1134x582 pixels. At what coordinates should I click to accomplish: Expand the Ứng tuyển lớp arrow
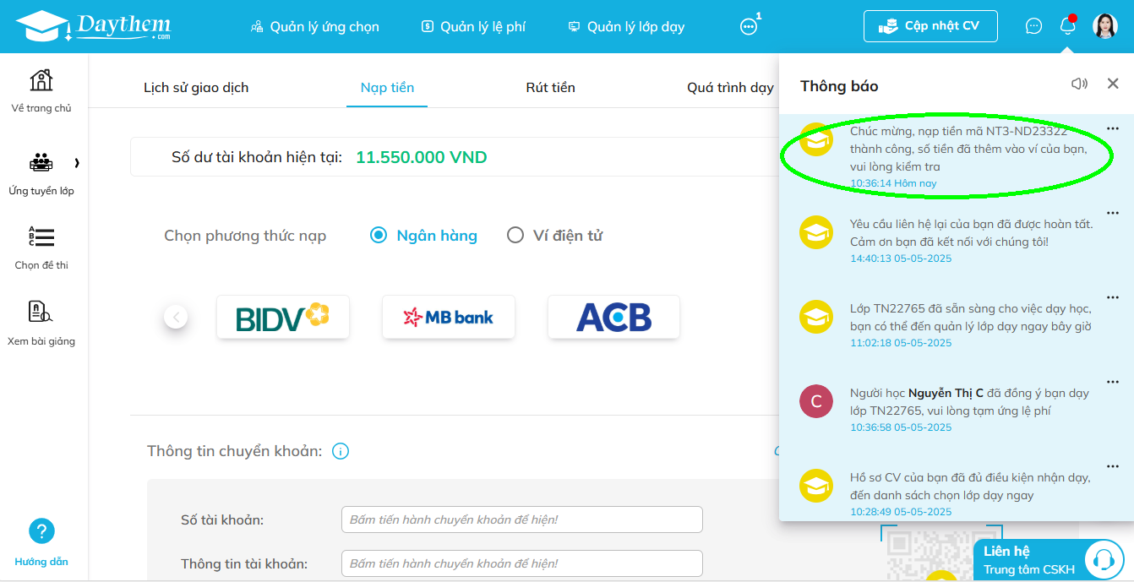pyautogui.click(x=77, y=163)
